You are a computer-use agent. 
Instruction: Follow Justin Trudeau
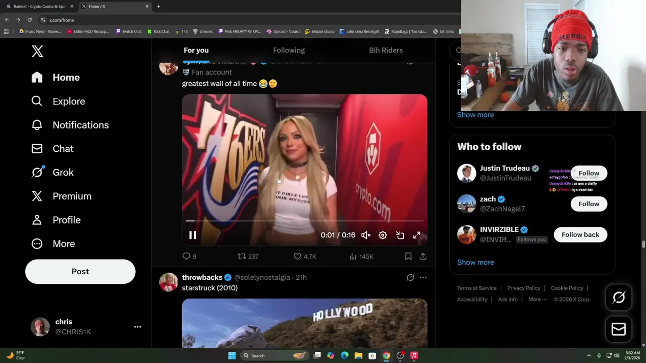pyautogui.click(x=589, y=173)
